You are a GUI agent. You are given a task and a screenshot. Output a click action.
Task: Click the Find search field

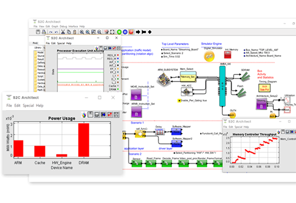pyautogui.click(x=42, y=43)
